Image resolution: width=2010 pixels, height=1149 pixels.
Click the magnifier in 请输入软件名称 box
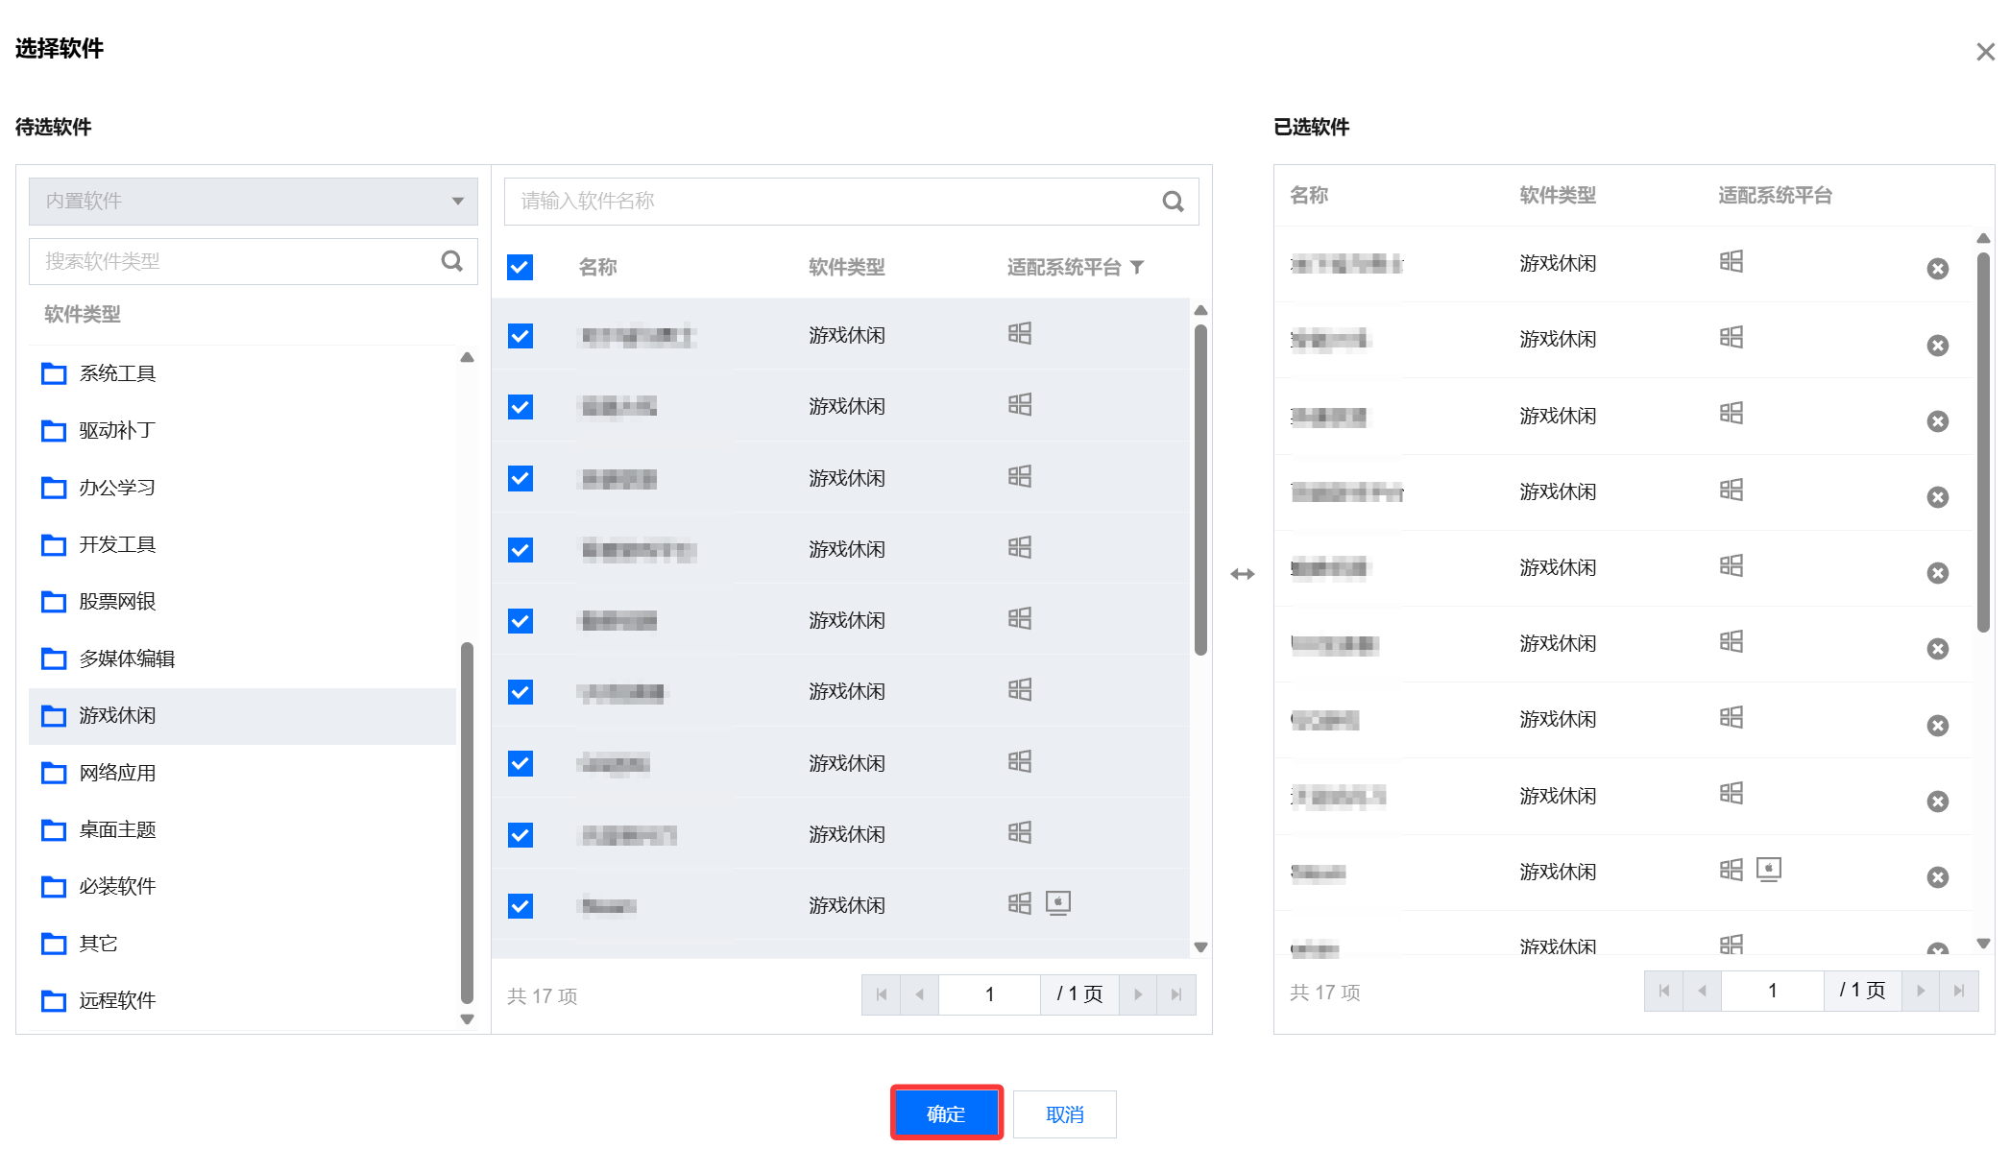pos(1173,202)
